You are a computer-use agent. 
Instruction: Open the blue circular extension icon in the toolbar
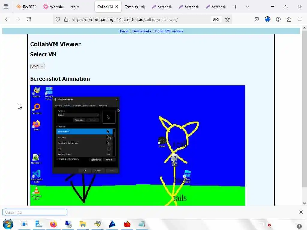click(x=267, y=19)
